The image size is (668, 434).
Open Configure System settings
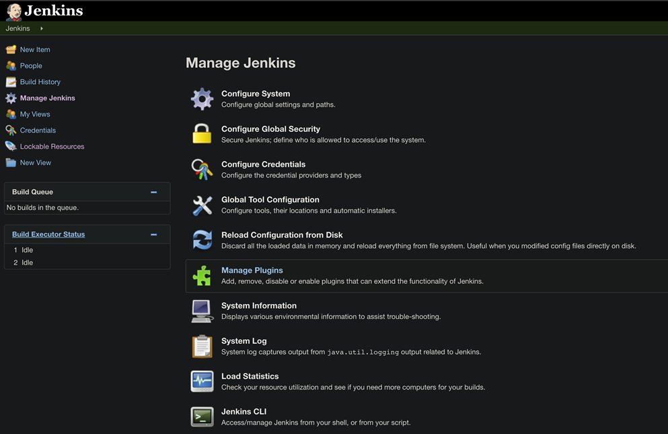256,94
